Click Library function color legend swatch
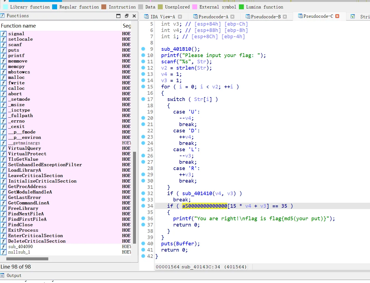370x283 pixels. pos(5,7)
